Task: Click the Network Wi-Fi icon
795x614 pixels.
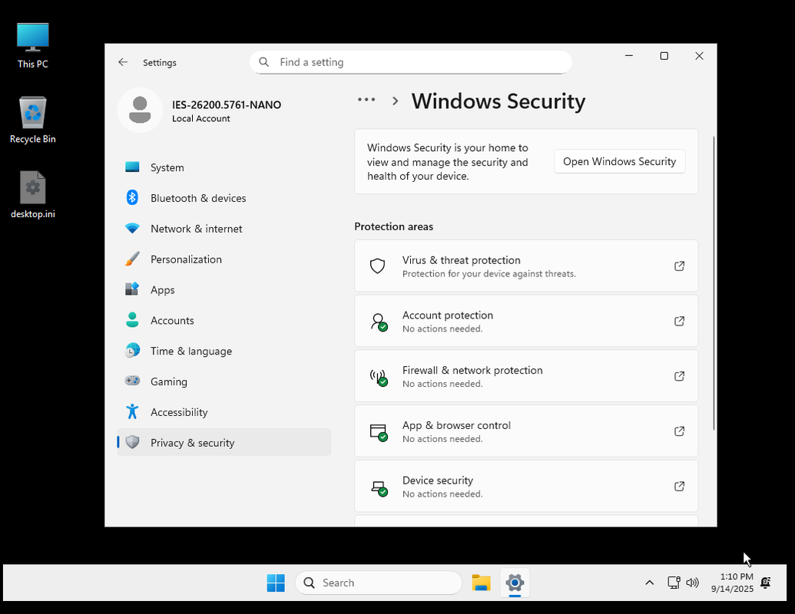Action: [x=132, y=229]
